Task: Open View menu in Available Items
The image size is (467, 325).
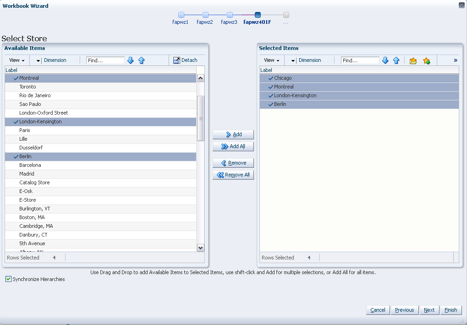Action: [x=16, y=60]
